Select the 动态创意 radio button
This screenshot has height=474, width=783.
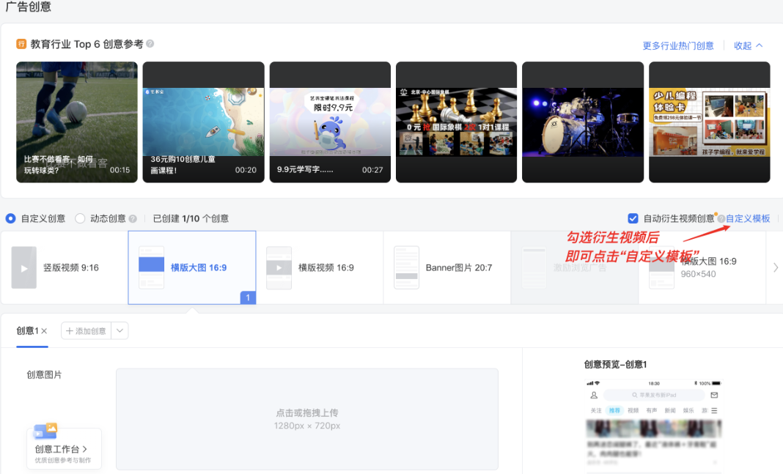pos(80,218)
